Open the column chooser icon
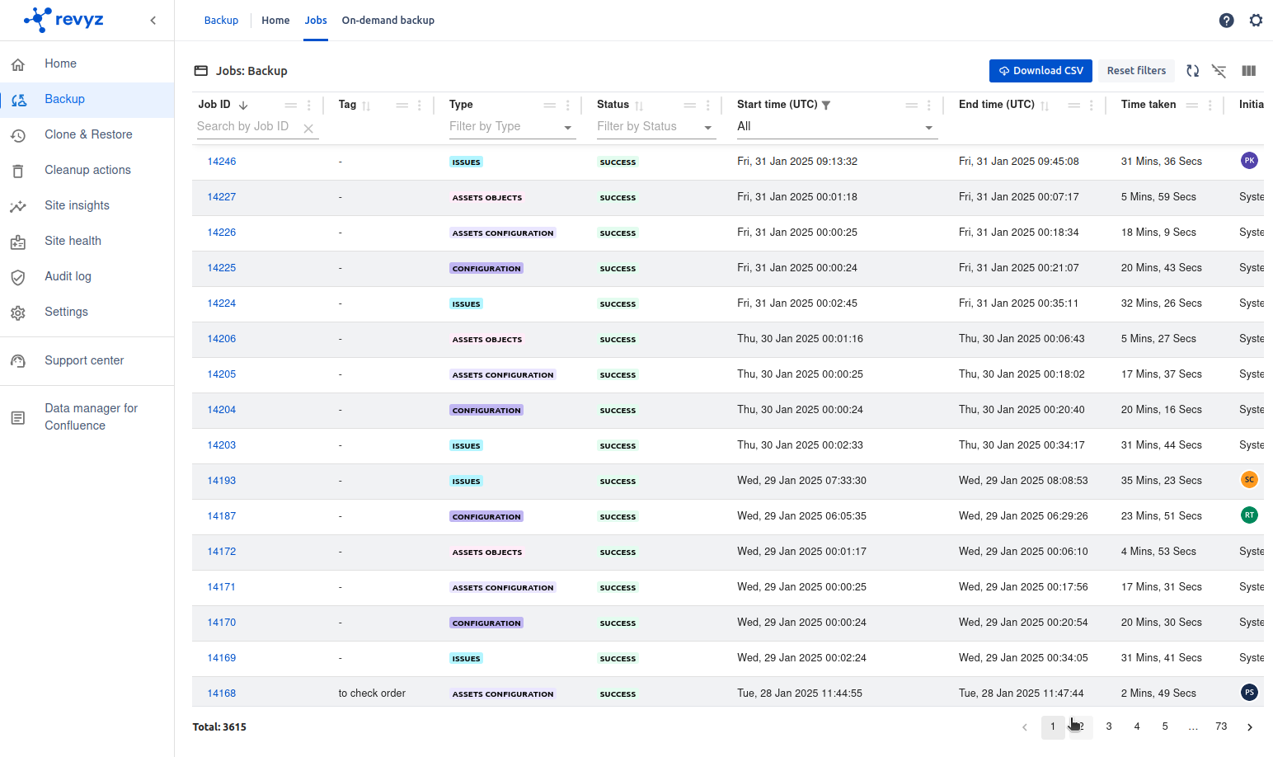This screenshot has width=1273, height=757. pos(1248,71)
